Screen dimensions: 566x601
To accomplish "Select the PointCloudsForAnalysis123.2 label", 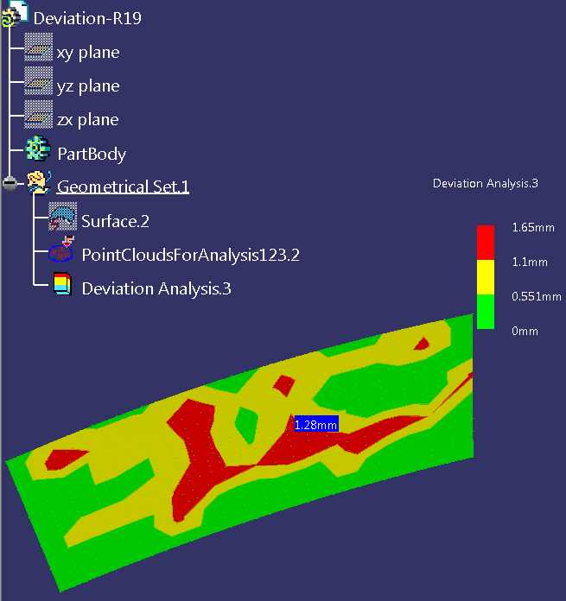I will pyautogui.click(x=191, y=256).
